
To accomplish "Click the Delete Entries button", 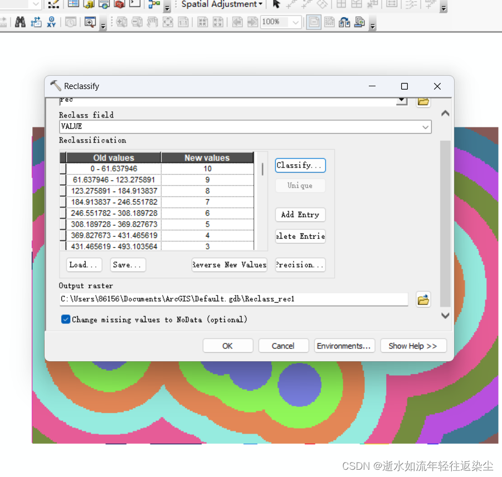I will [x=300, y=237].
